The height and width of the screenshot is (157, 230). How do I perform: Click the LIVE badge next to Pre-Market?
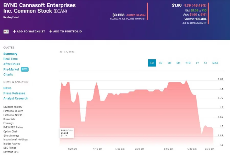[24, 69]
